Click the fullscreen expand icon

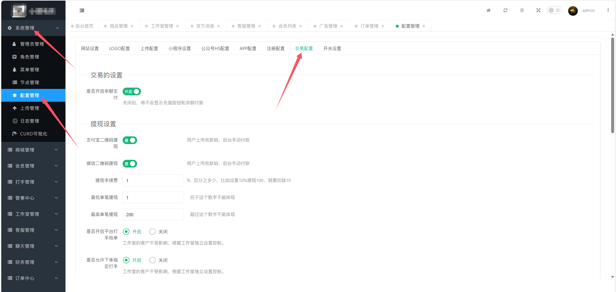pyautogui.click(x=538, y=10)
